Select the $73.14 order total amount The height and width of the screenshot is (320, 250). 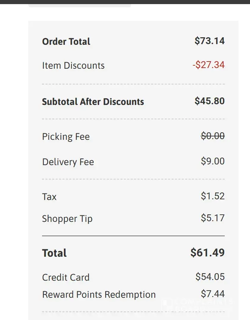[x=209, y=41]
